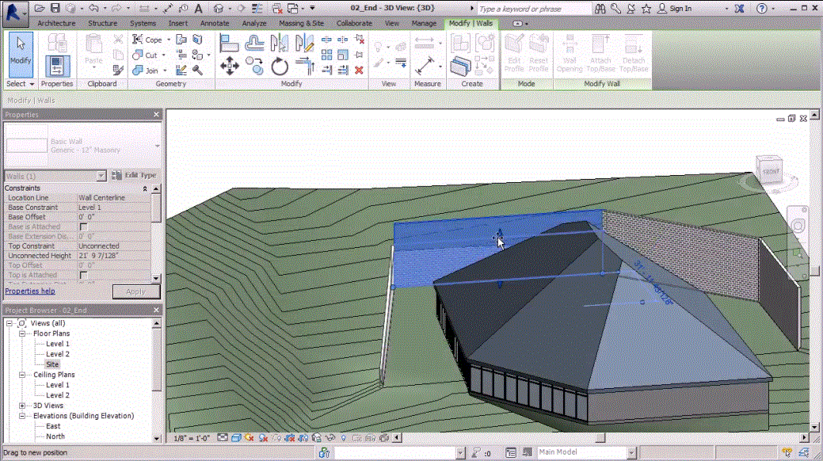Click the ViewCube FRONT face
Screen dimensions: 823x461
coord(771,171)
